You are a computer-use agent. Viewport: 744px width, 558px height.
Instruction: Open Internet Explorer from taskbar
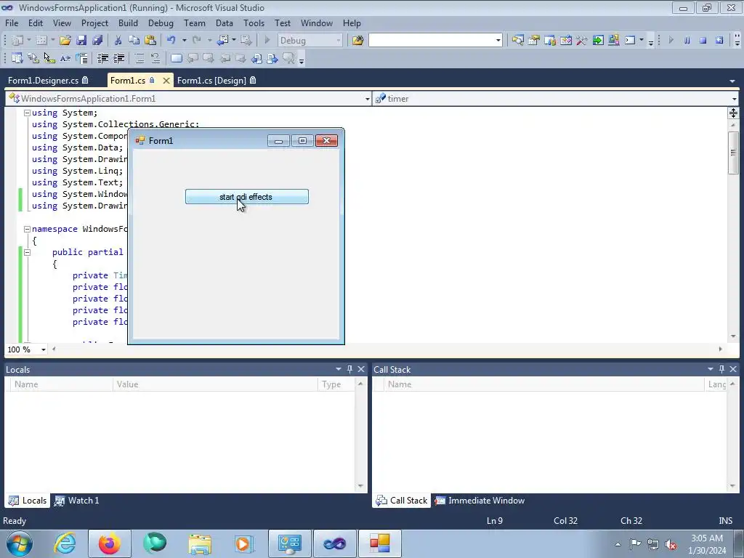[x=65, y=543]
